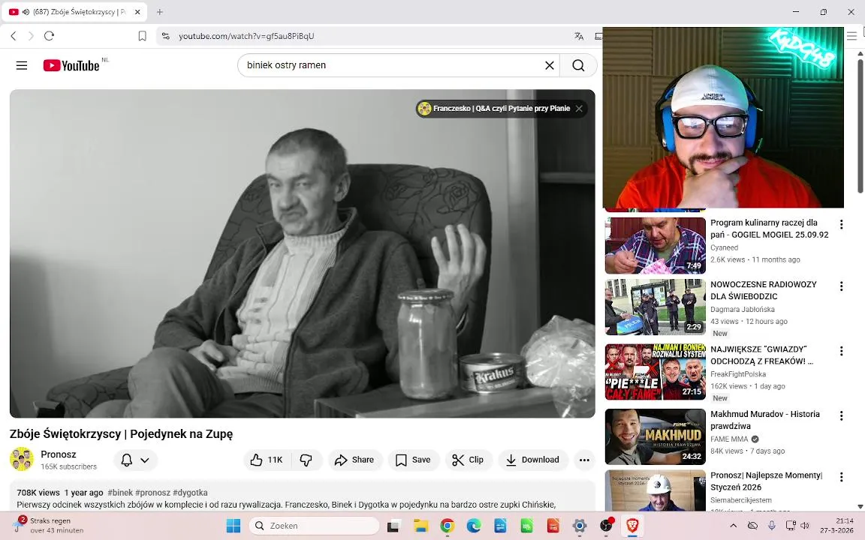Switch to OBS Studio in taskbar
865x540 pixels.
pyautogui.click(x=606, y=526)
